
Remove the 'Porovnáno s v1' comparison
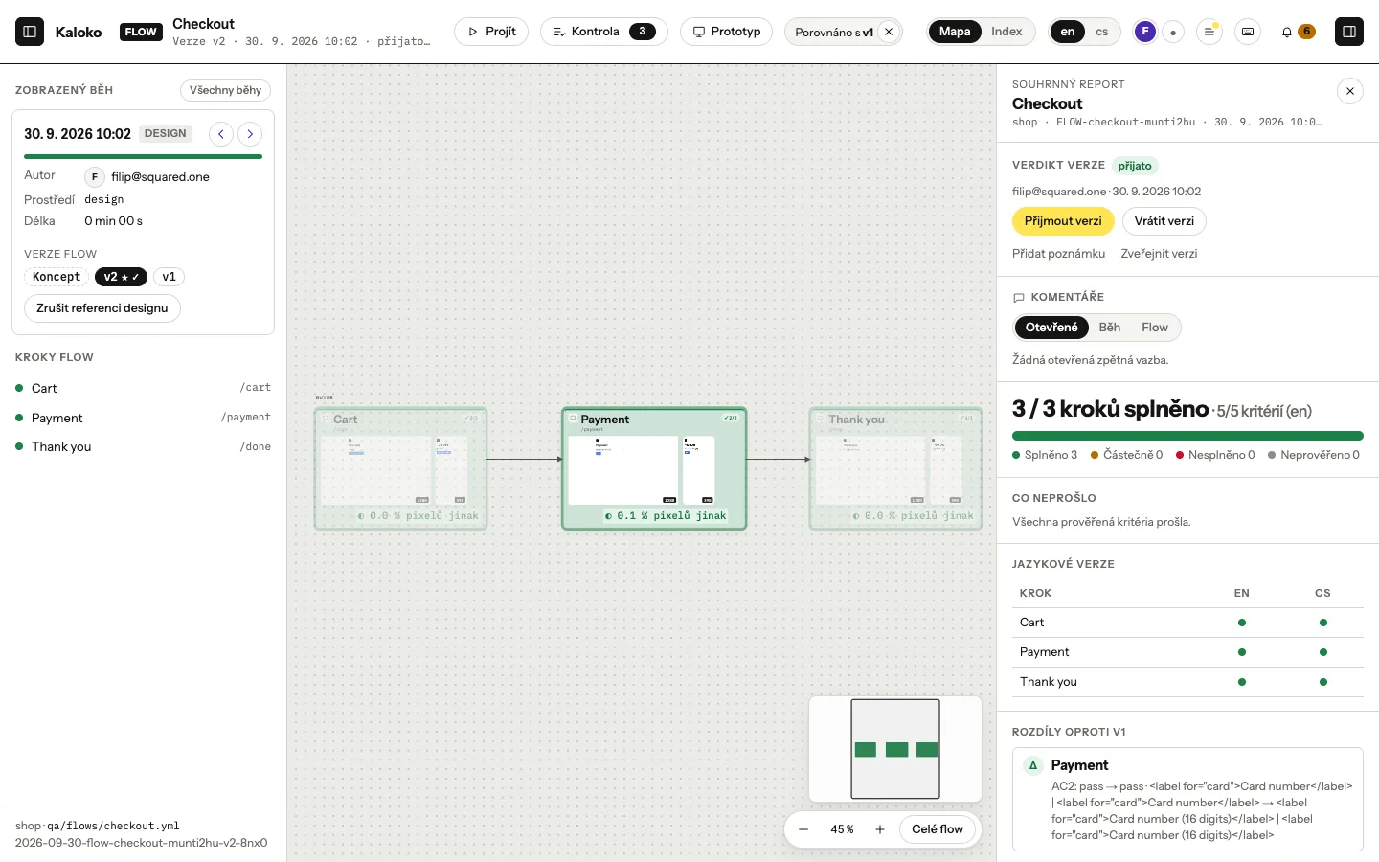point(889,32)
